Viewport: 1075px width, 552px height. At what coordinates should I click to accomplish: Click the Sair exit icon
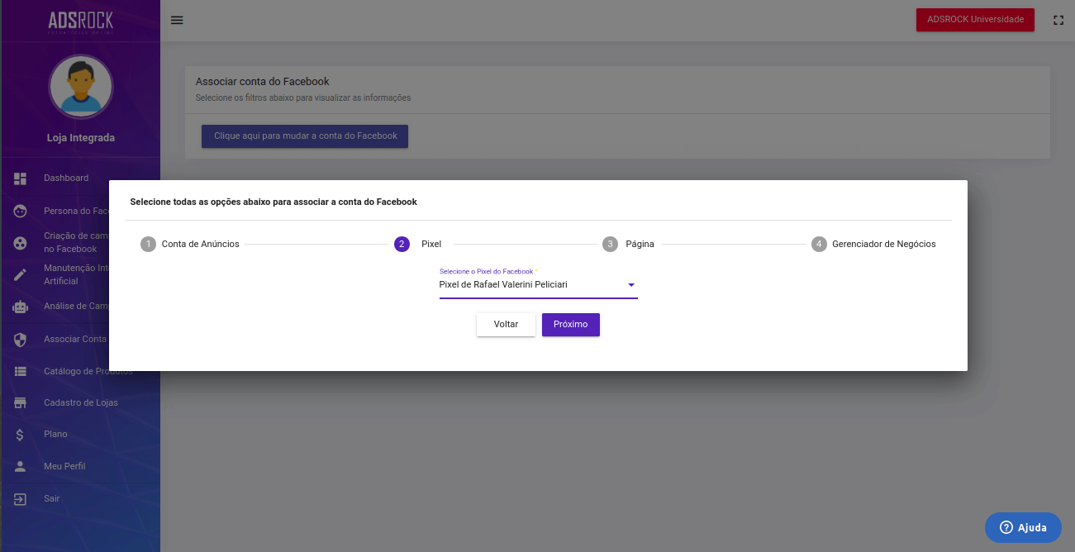tap(21, 499)
